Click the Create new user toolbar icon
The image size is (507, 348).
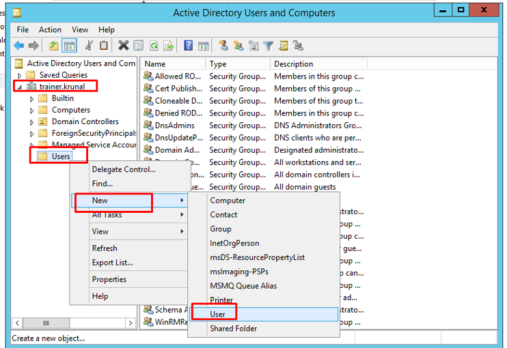tap(223, 46)
